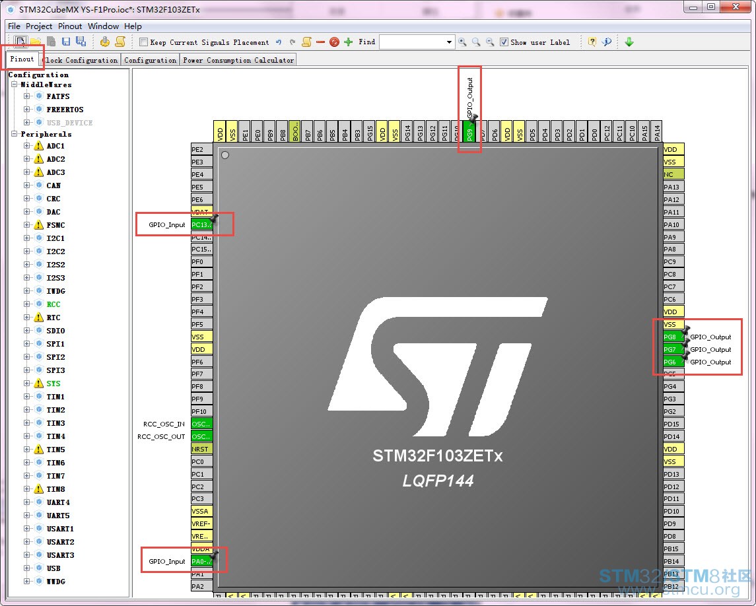Open the Pinout menu

[x=70, y=26]
